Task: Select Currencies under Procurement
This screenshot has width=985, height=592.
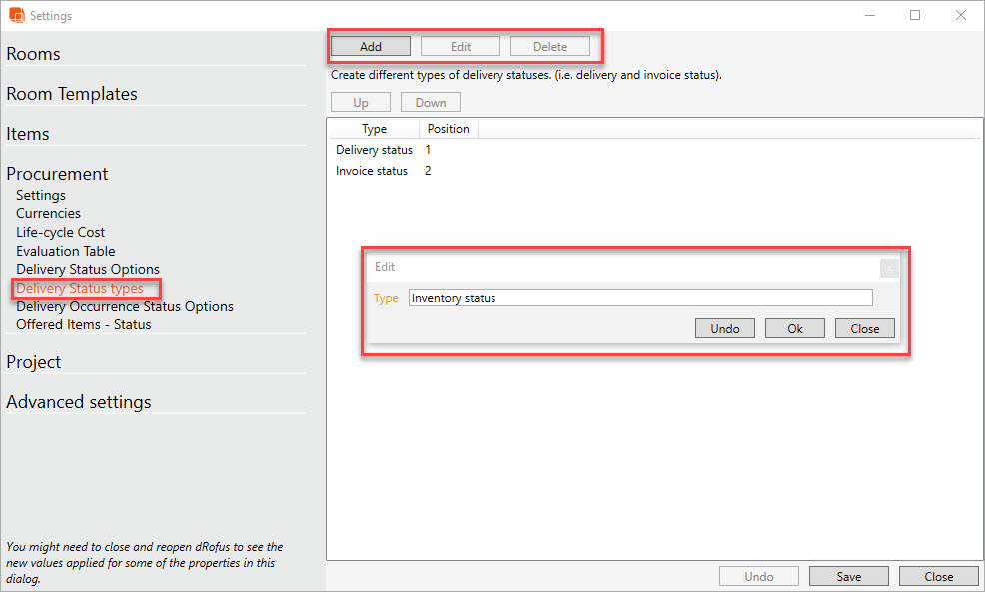Action: [48, 213]
